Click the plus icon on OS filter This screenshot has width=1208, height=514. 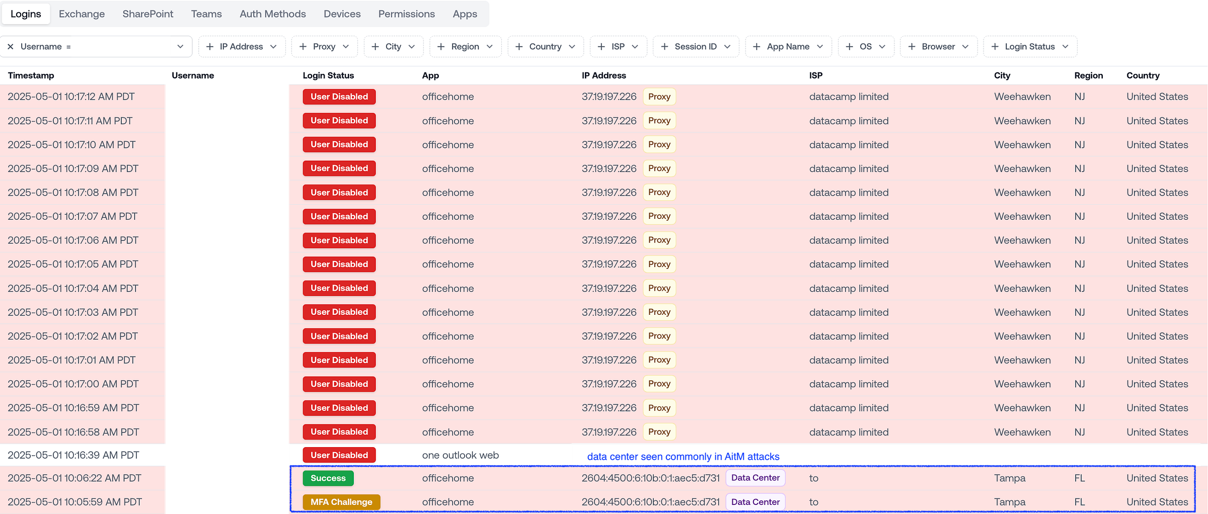pyautogui.click(x=850, y=47)
